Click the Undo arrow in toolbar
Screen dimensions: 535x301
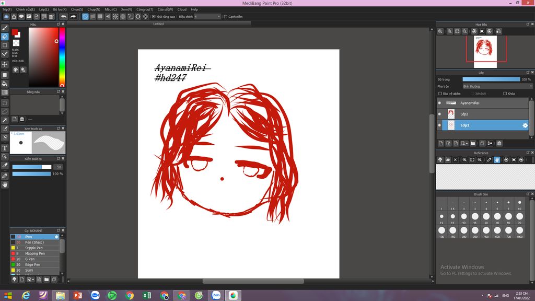click(64, 16)
